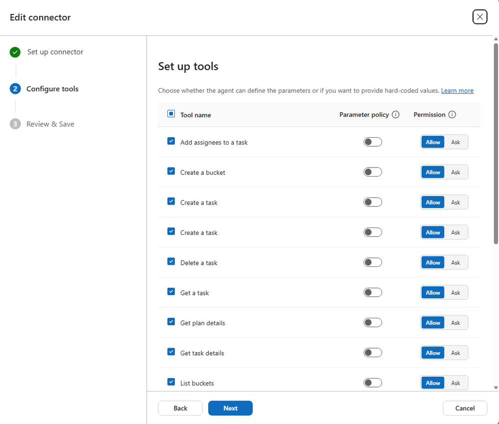Click the step 2 circle icon

coord(15,89)
